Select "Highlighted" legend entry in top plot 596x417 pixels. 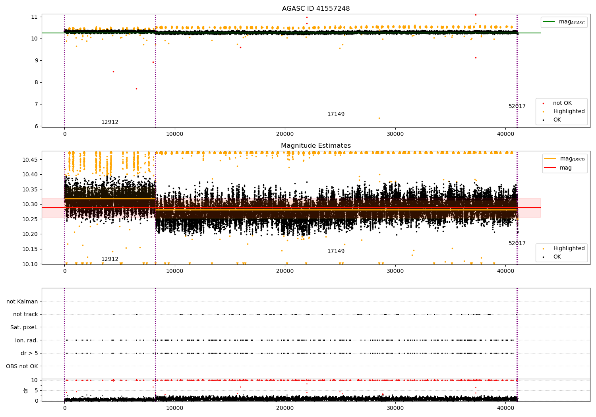[569, 112]
